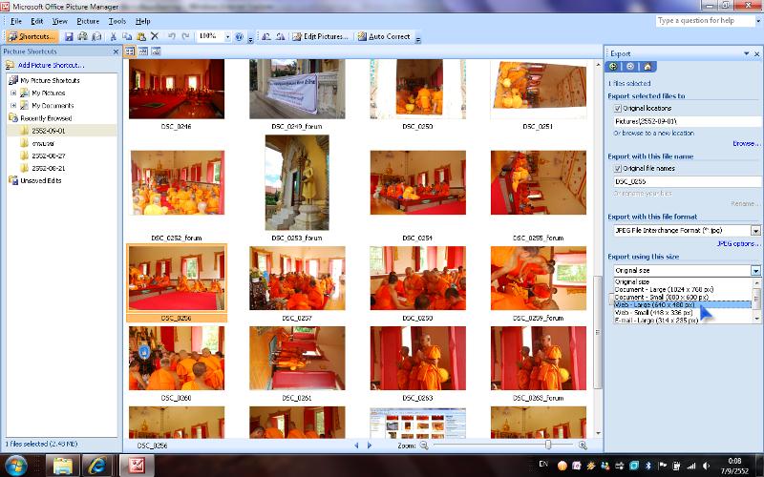This screenshot has height=477, width=764.
Task: Switch to Filmstrip view icon
Action: coord(142,51)
